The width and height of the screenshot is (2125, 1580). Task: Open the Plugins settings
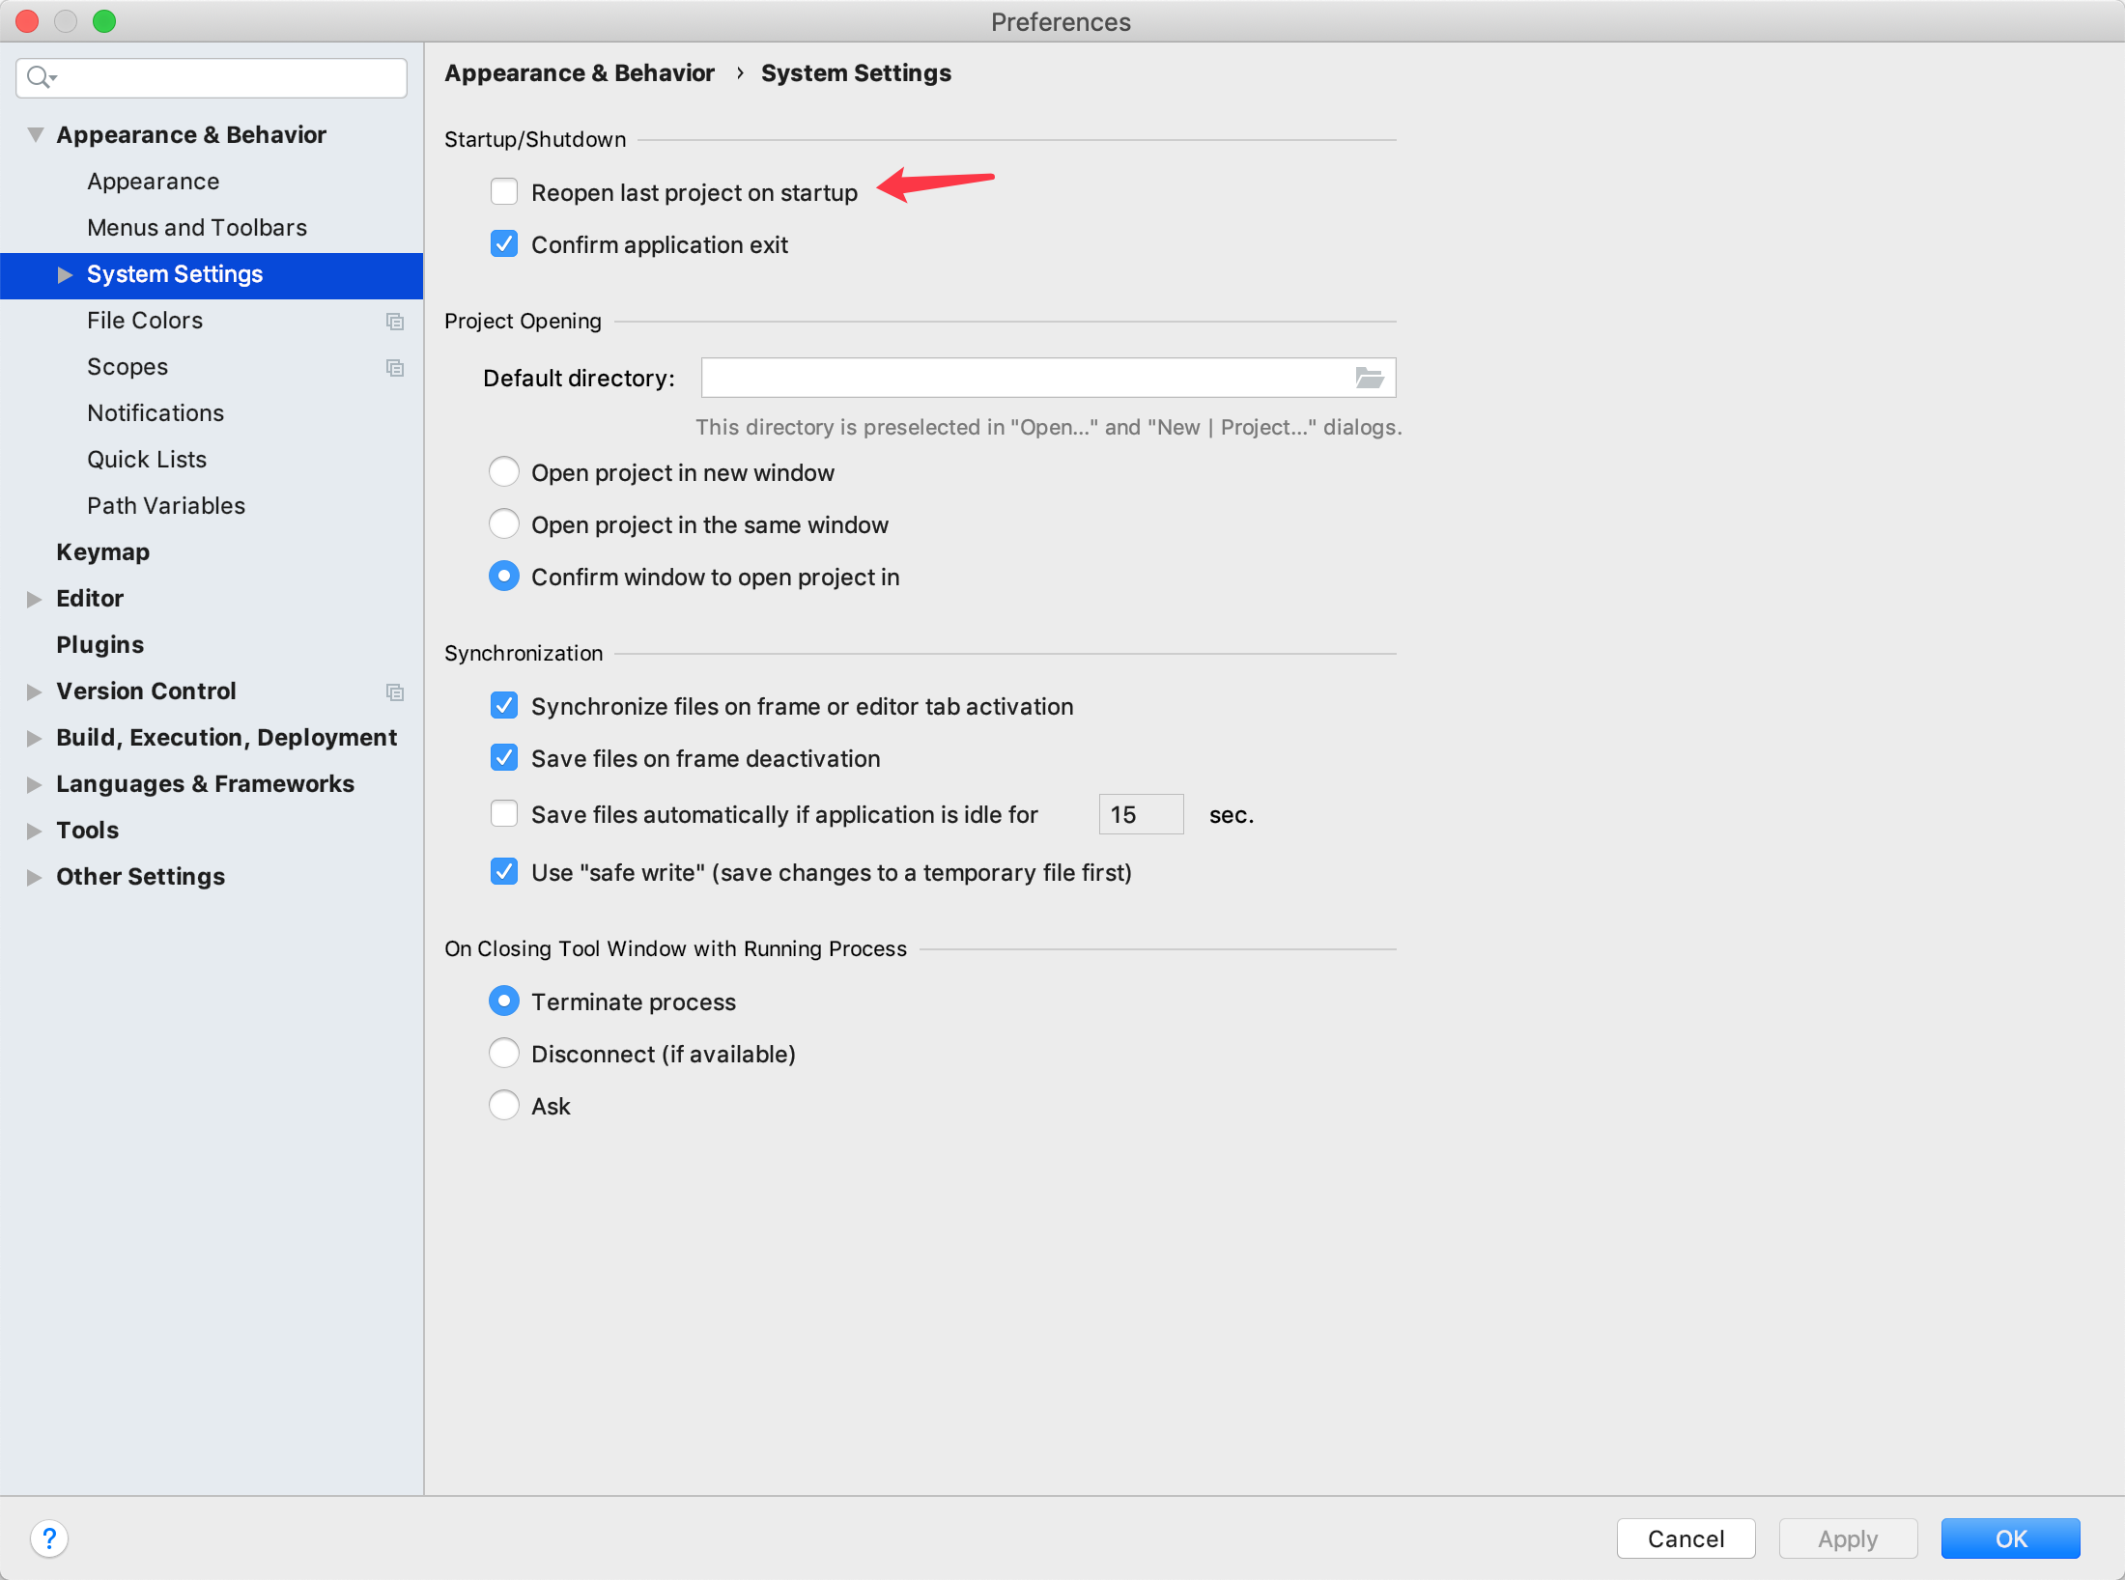(x=100, y=645)
